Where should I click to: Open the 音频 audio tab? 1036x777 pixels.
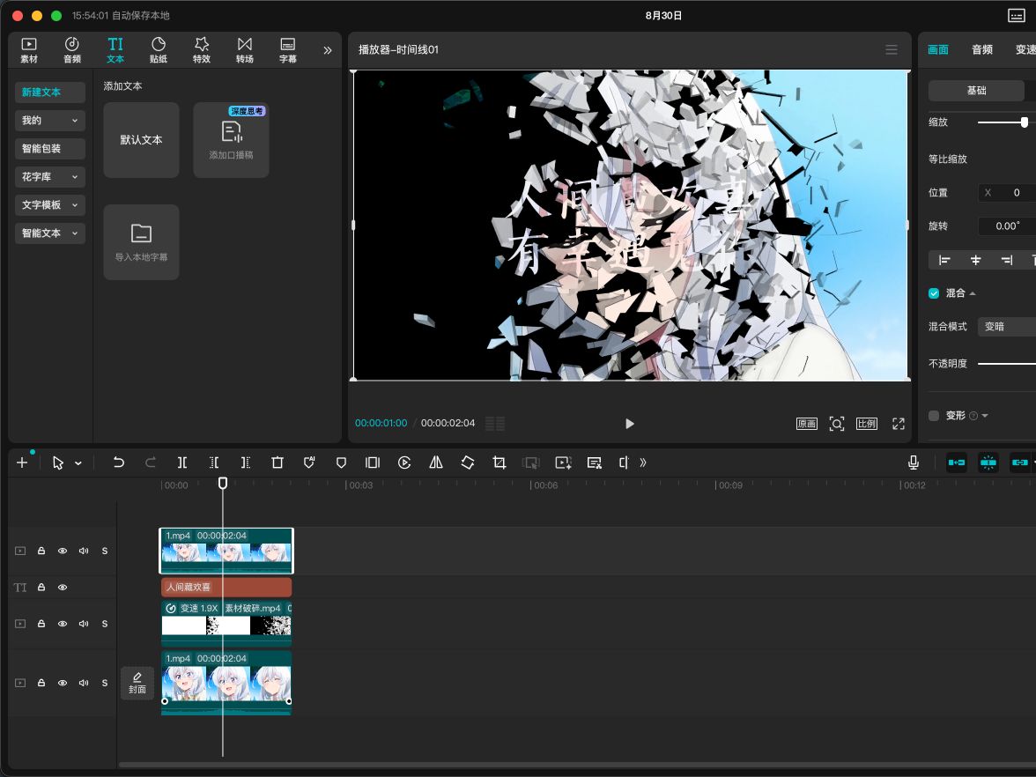click(72, 50)
